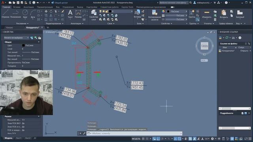Viewport: 253px width, 142px height.
Task: Click the help question mark icon
Action: click(226, 3)
